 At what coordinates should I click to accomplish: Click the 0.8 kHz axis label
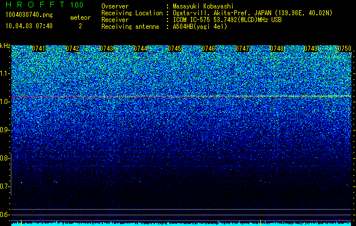[x=5, y=158]
